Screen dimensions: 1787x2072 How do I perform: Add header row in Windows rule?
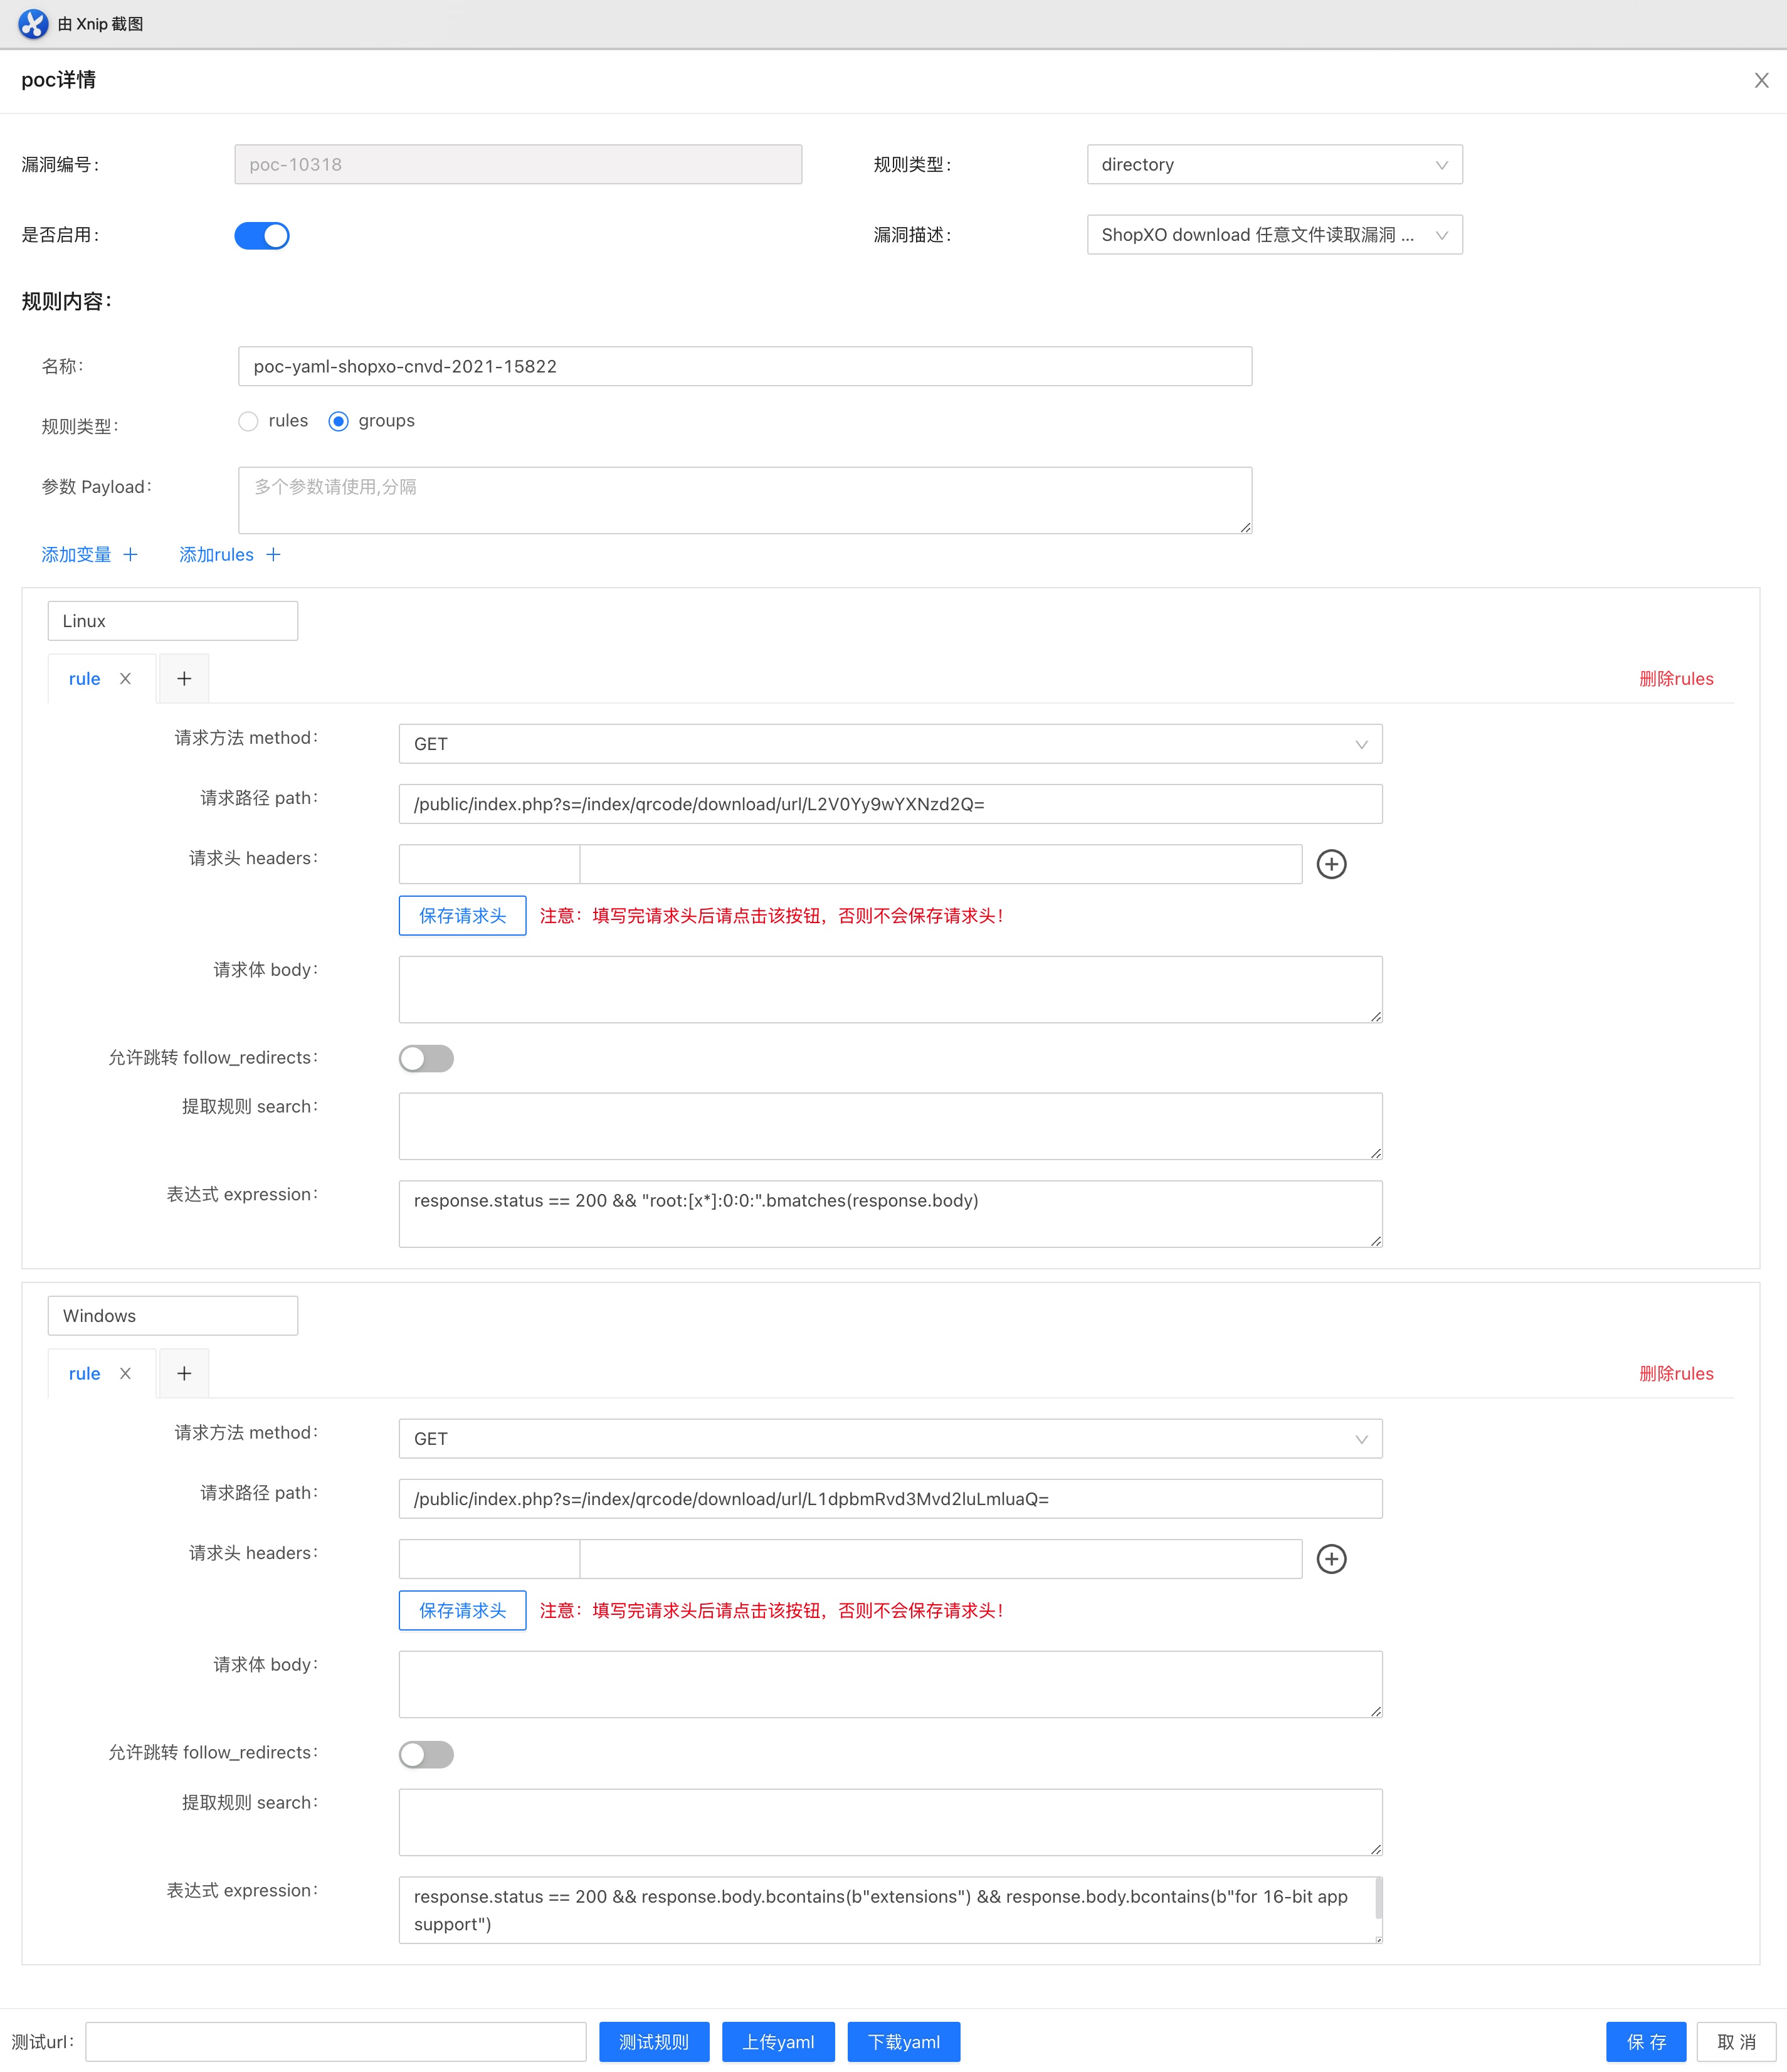[1331, 1559]
